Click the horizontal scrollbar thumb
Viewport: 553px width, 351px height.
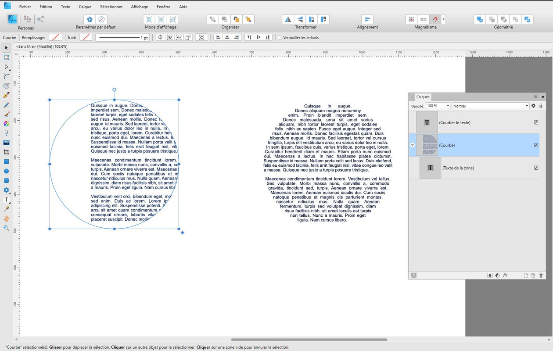309,339
